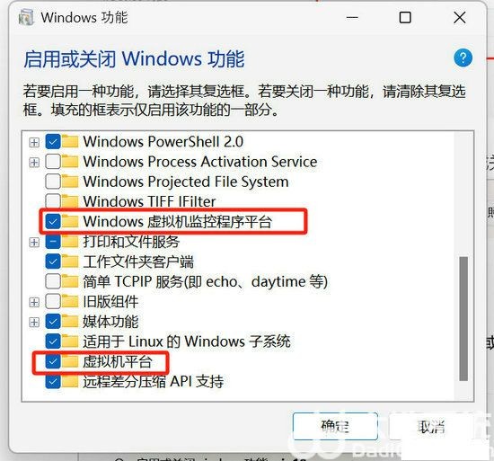The height and width of the screenshot is (461, 494).
Task: Click folder icon of Windows Projected File System
Action: point(70,182)
